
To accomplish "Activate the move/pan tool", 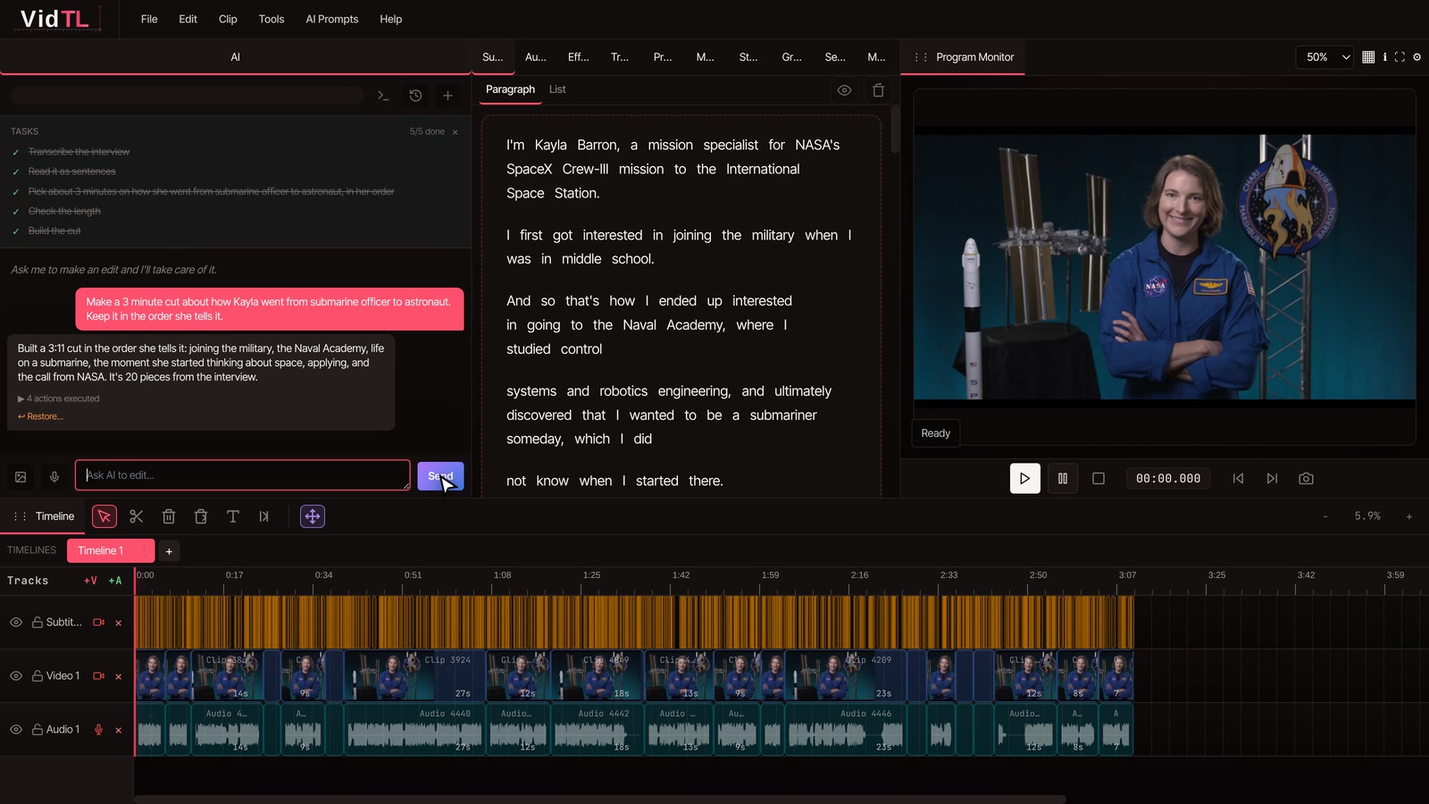I will click(x=313, y=516).
